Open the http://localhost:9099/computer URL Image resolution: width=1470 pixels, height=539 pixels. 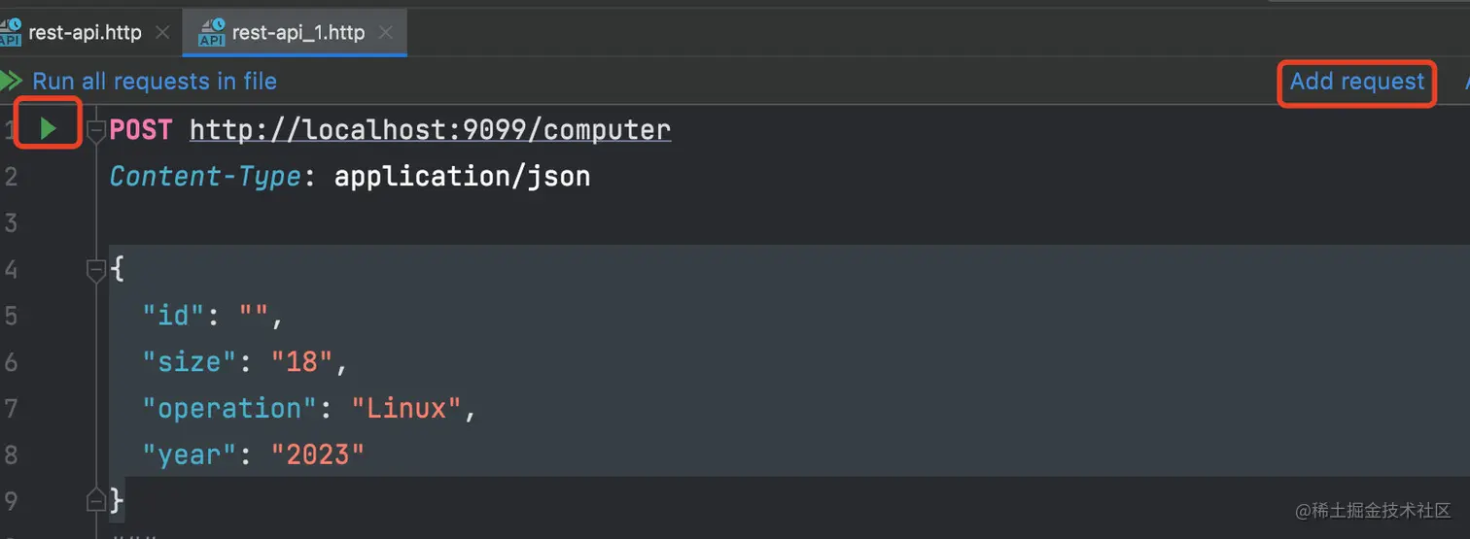point(430,129)
